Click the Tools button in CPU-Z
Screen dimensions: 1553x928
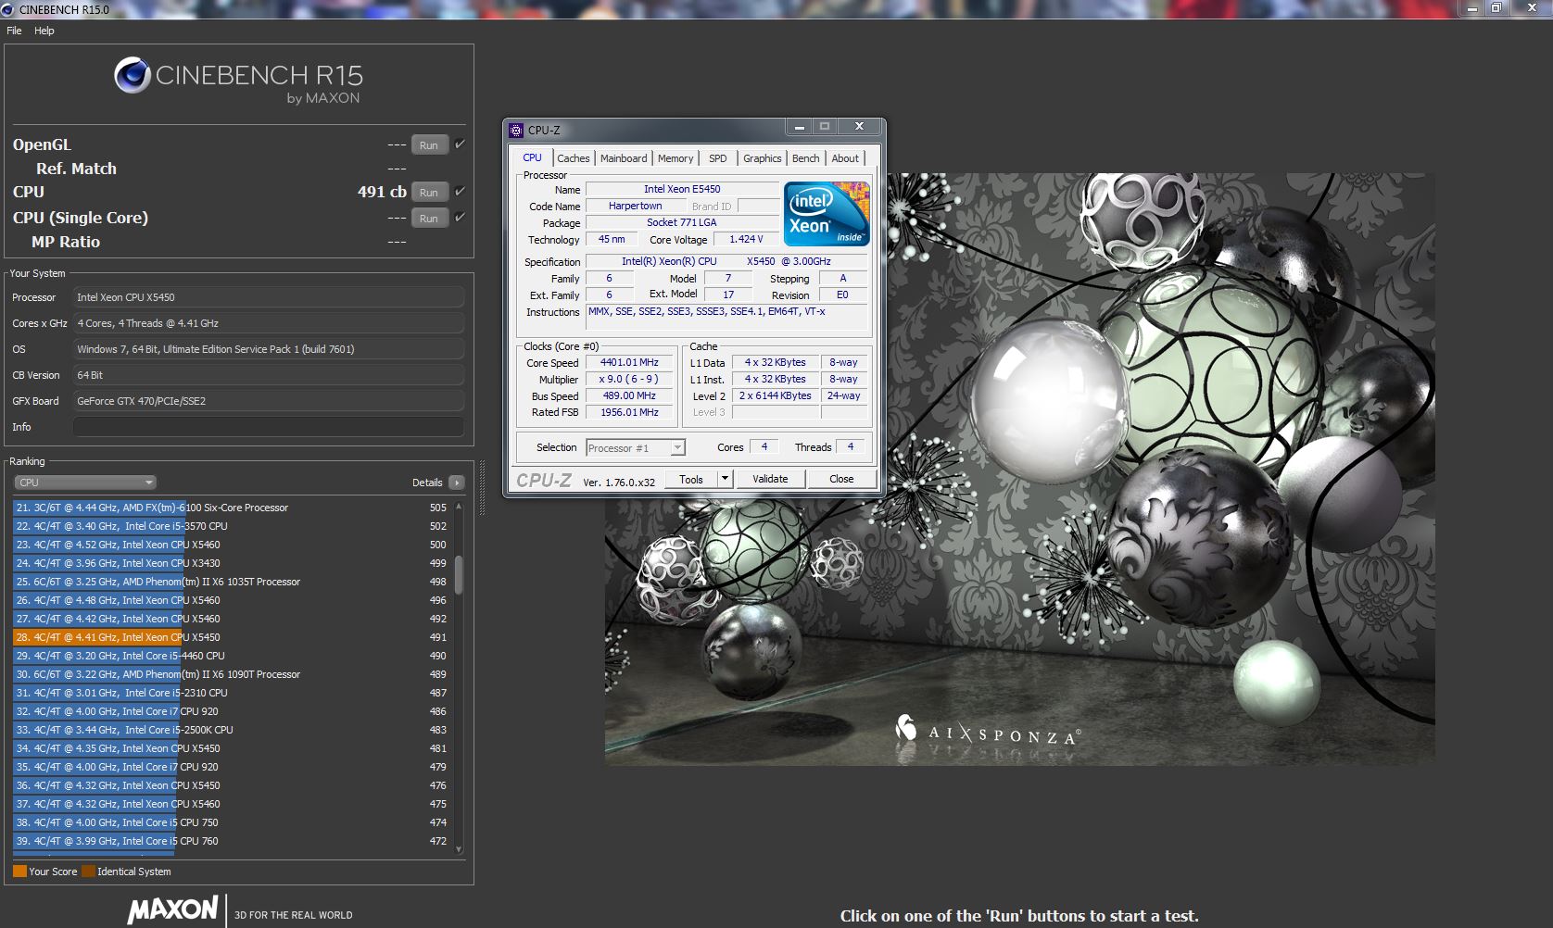pyautogui.click(x=691, y=479)
